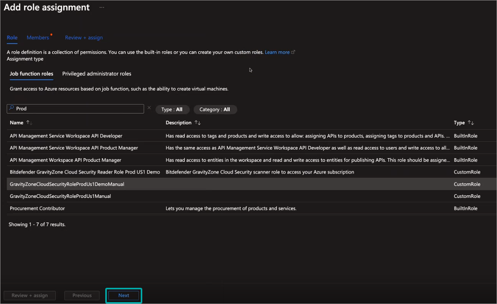
Task: Choose the Procurement Contributor role
Action: click(37, 208)
